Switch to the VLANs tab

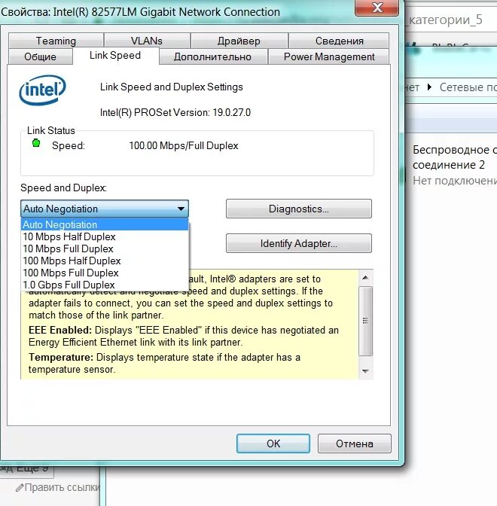click(147, 41)
